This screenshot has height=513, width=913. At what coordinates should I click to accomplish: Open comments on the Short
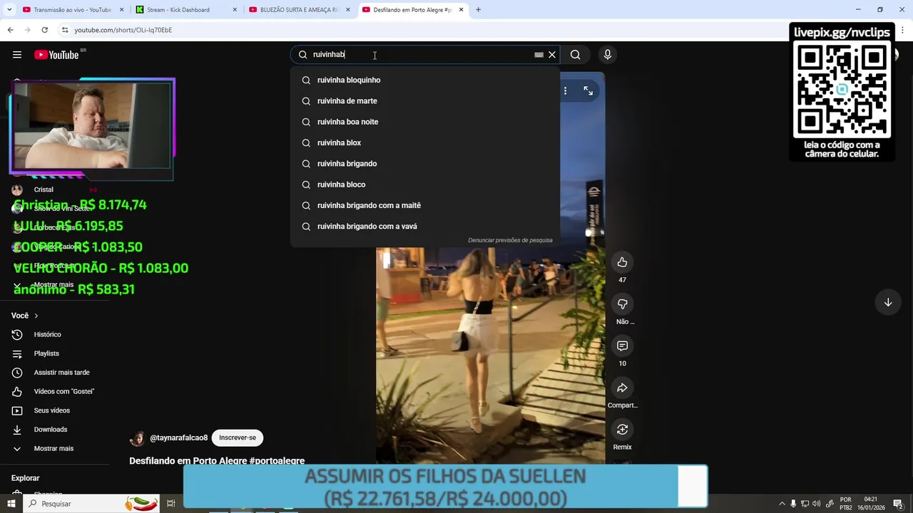pyautogui.click(x=622, y=346)
